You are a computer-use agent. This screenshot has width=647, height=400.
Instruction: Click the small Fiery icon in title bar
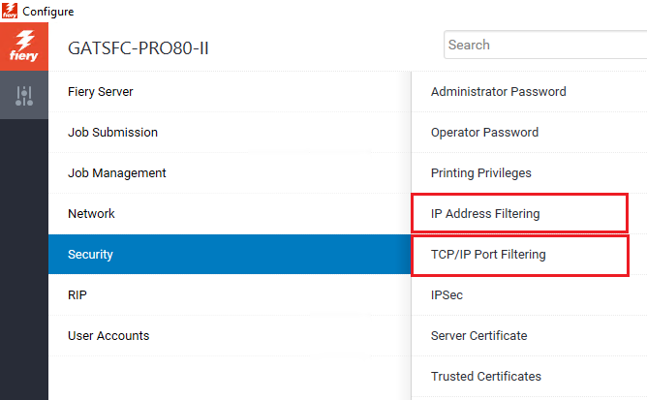click(x=11, y=11)
